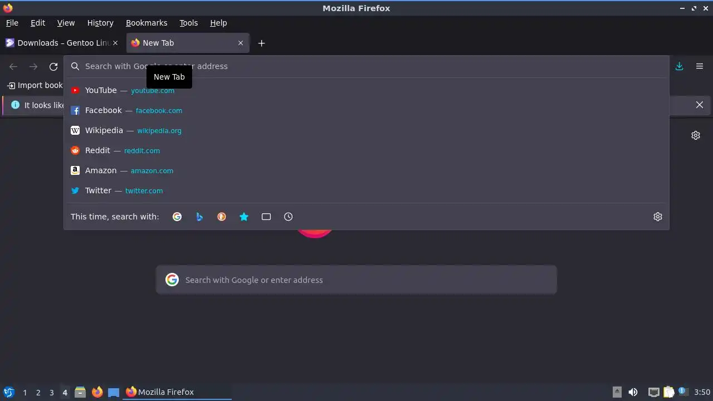The image size is (713, 401).
Task: Search history with the clock icon
Action: pyautogui.click(x=289, y=217)
